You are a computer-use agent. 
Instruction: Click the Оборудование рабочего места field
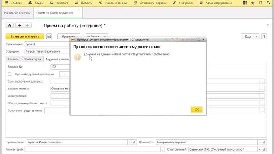coord(60,103)
